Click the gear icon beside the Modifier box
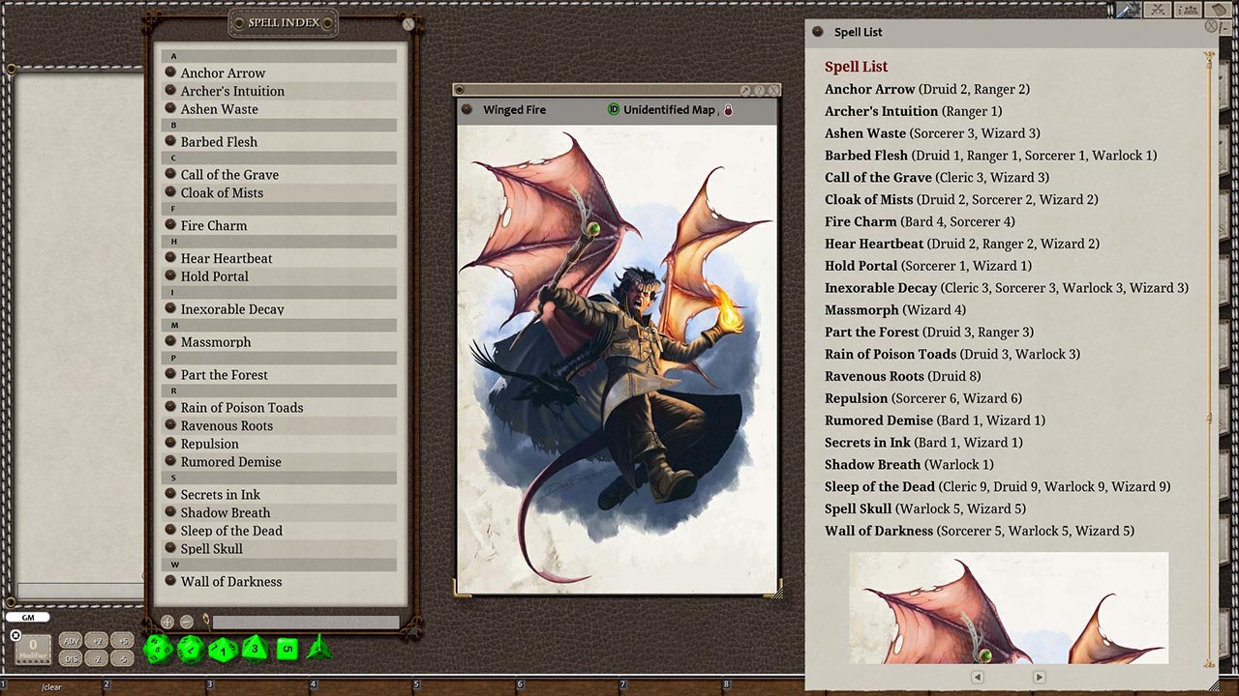This screenshot has height=696, width=1239. pos(15,635)
